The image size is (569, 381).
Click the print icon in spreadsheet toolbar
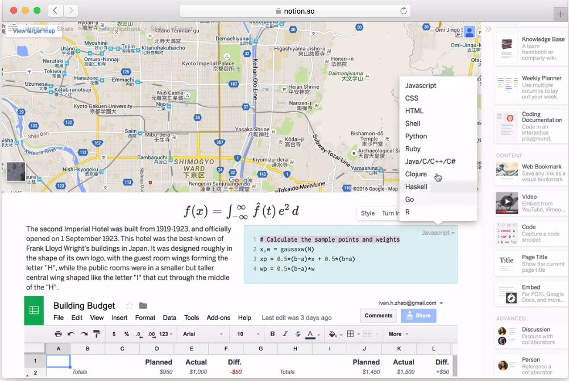(58, 334)
